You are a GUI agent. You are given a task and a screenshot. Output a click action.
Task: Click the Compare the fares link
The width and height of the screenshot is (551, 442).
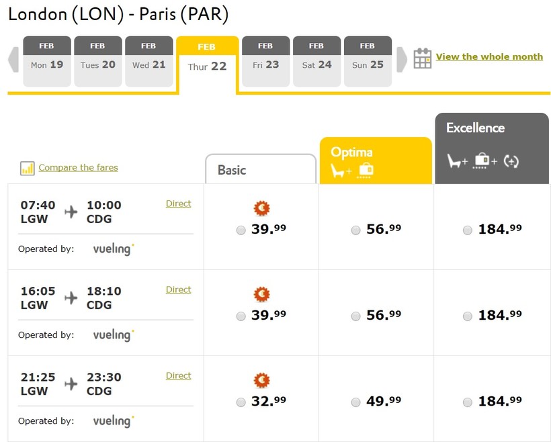78,168
